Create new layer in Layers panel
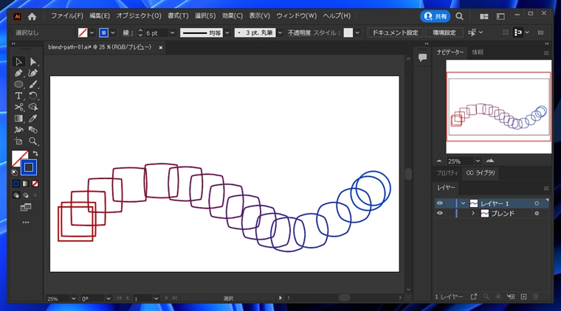Viewport: 561px width, 311px height. point(523,297)
